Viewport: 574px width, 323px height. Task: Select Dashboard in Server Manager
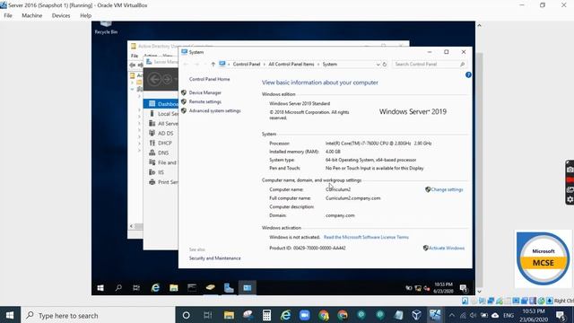click(161, 104)
